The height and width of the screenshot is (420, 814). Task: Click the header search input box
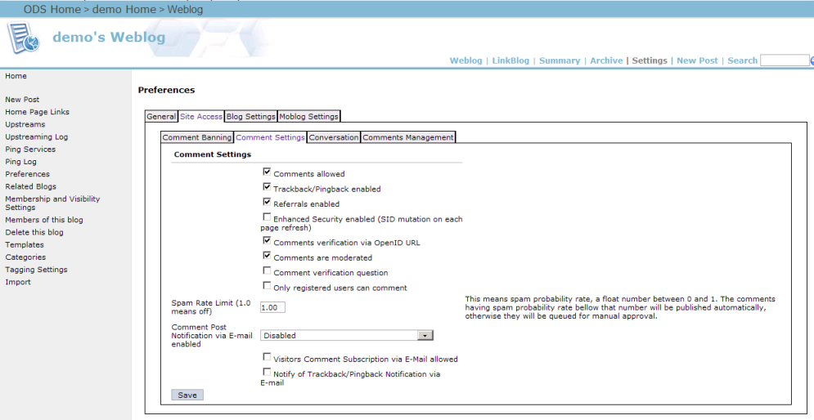[x=784, y=60]
